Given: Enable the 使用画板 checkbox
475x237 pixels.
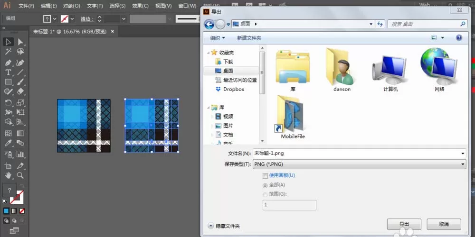Looking at the screenshot, I should coord(266,176).
